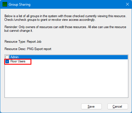Click the Group Sharing title text
This screenshot has width=132, height=113.
[20, 4]
